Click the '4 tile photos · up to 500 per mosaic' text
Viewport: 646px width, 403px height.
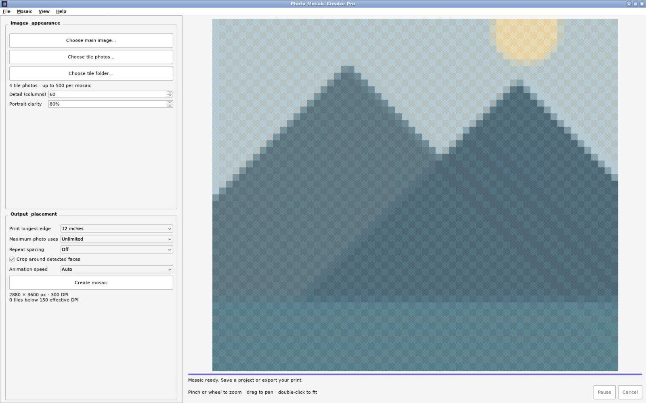coord(50,85)
